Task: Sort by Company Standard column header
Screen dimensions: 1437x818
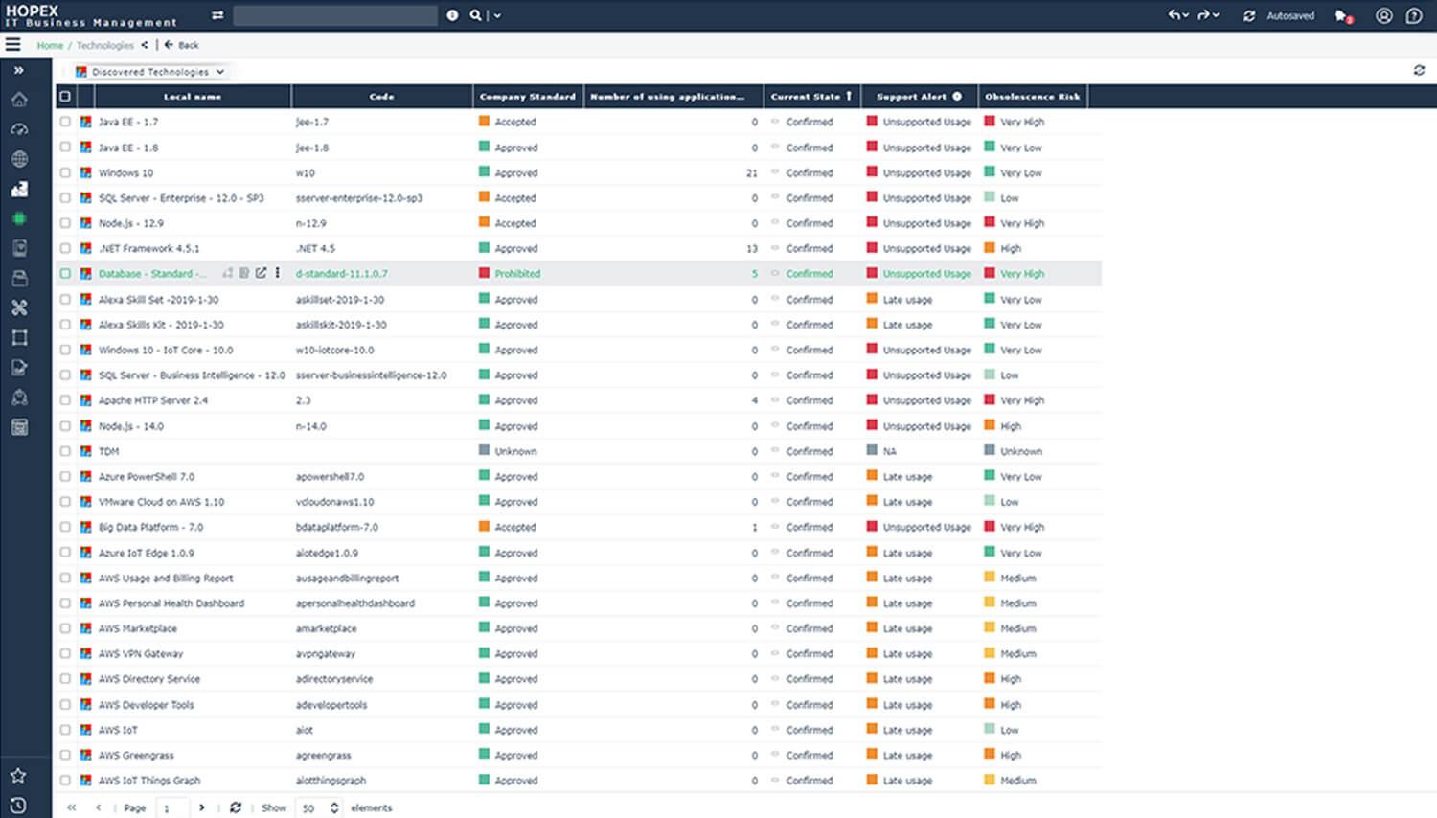Action: 528,96
